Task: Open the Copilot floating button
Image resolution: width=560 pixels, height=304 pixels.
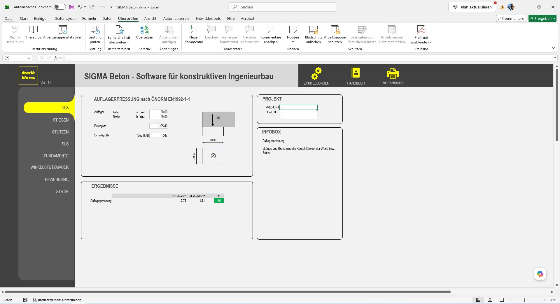Action: click(540, 274)
